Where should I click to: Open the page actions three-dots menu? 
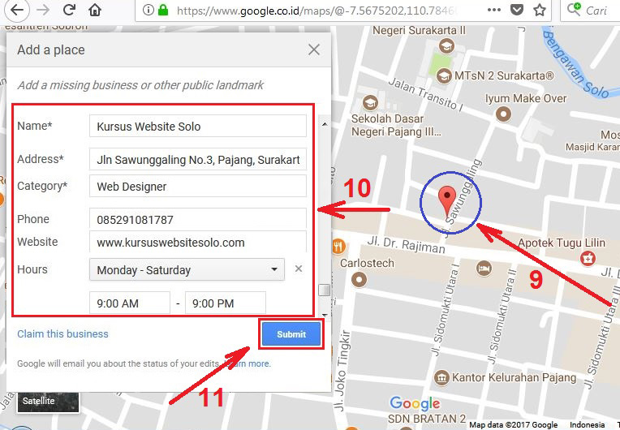(x=494, y=10)
